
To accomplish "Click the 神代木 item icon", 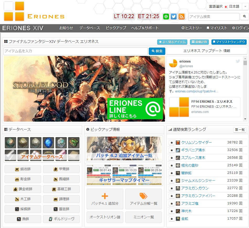I will coord(178,211).
